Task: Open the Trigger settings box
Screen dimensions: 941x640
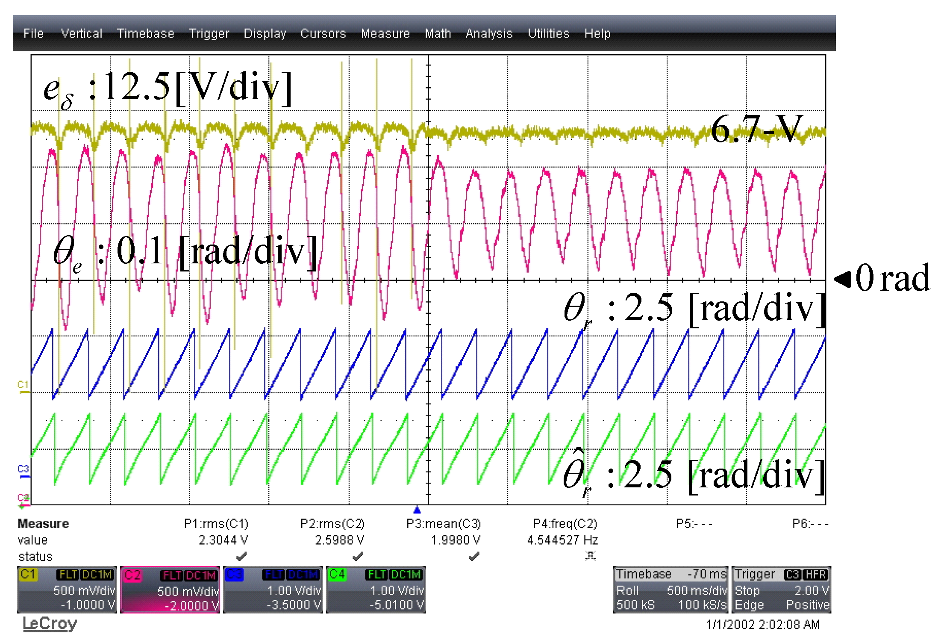Action: (x=781, y=590)
